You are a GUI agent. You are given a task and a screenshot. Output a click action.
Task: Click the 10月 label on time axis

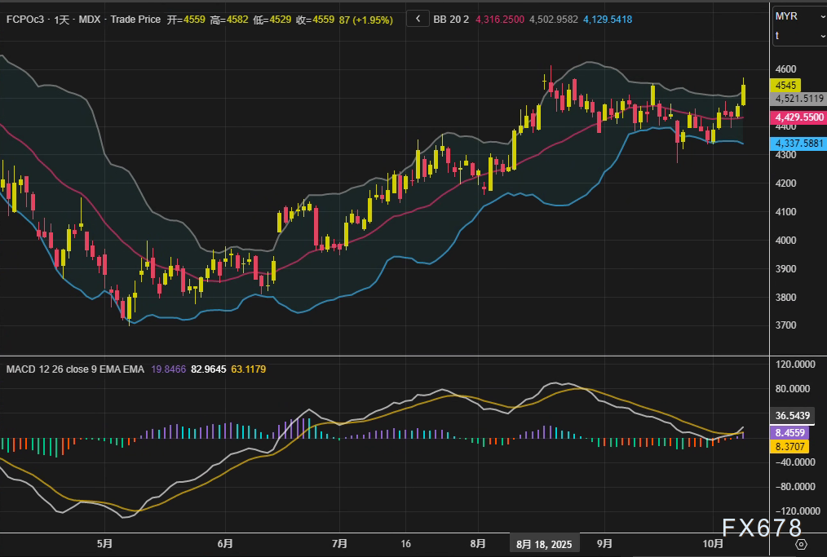[x=713, y=543]
